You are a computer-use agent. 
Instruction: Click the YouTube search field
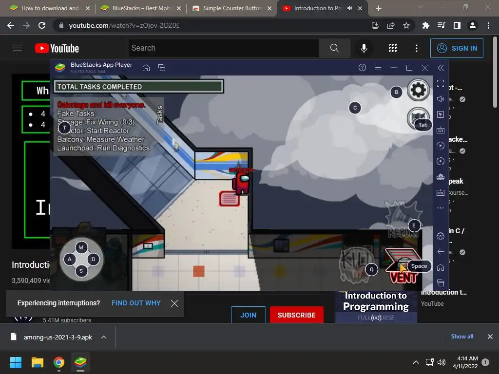[x=224, y=48]
